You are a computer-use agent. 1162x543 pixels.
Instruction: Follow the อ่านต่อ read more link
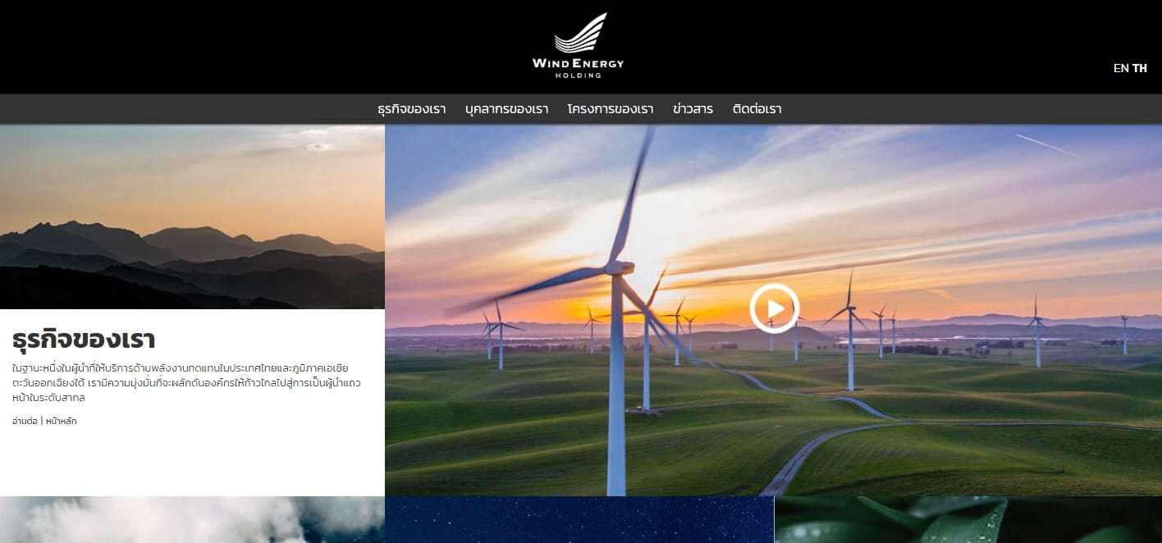coord(25,421)
